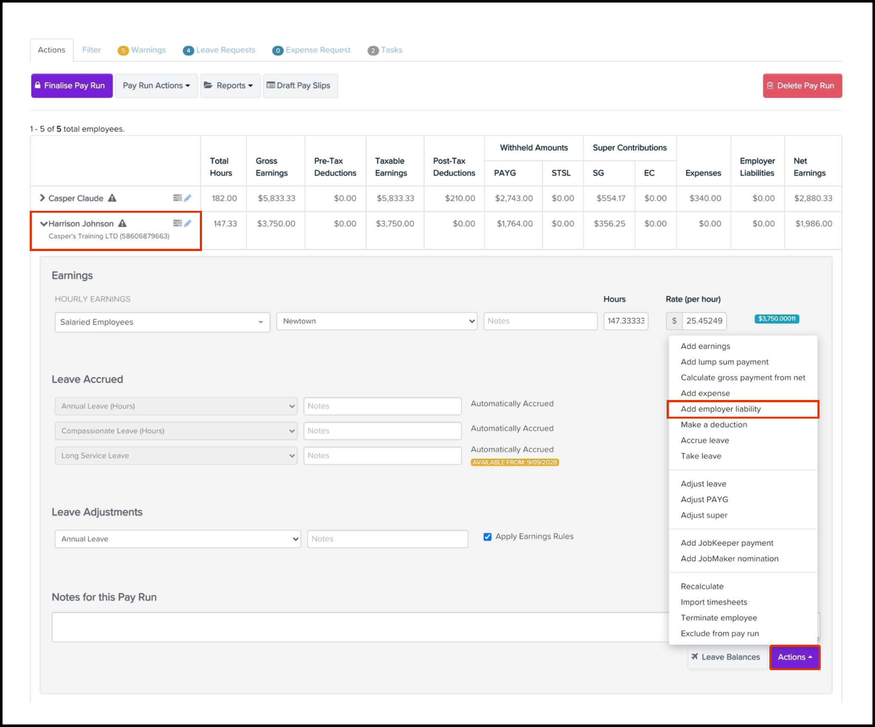Screen dimensions: 875x727
Task: Open the Salaried Employees pay category dropdown
Action: pos(162,322)
